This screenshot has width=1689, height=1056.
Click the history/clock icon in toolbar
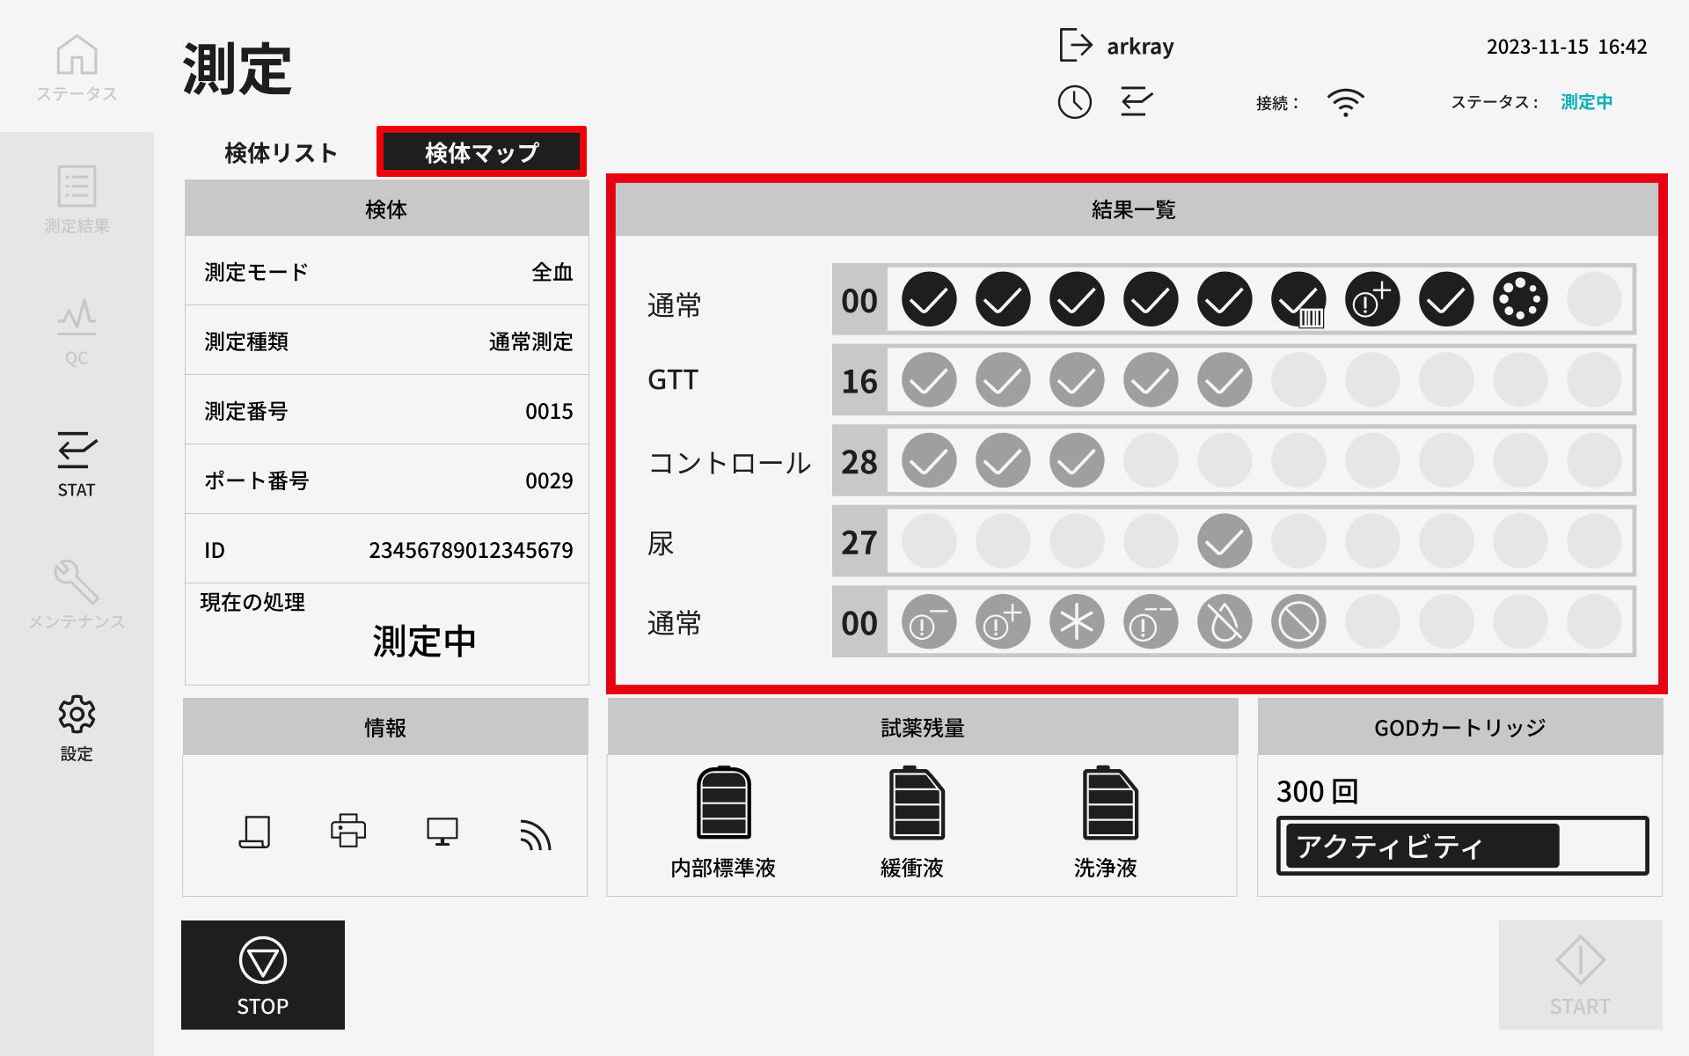[1076, 99]
